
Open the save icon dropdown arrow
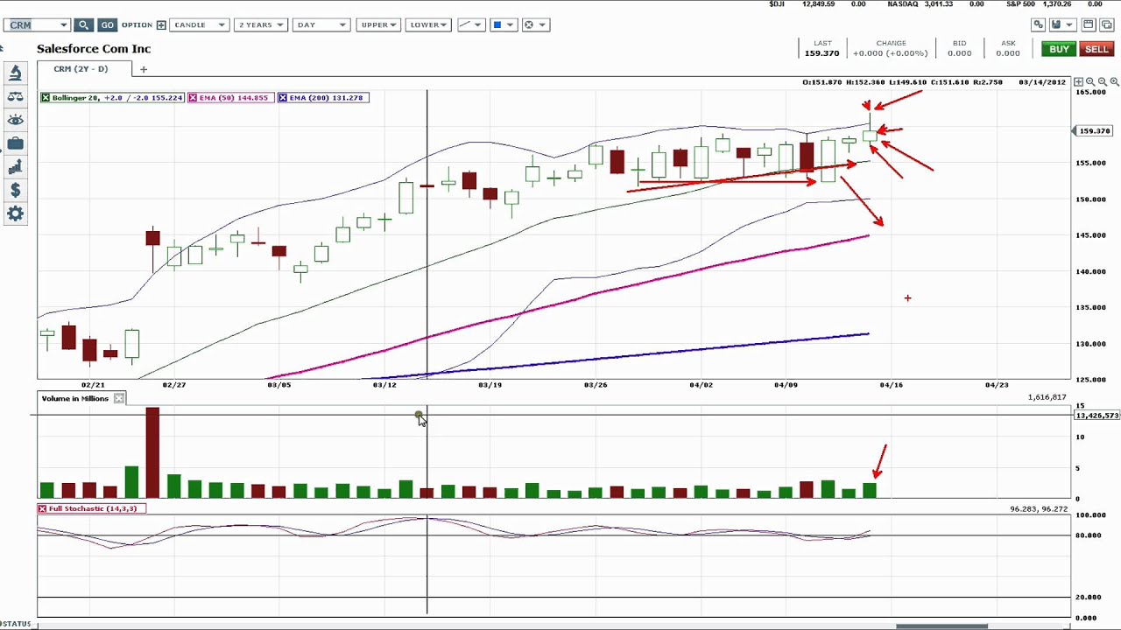pyautogui.click(x=1070, y=24)
